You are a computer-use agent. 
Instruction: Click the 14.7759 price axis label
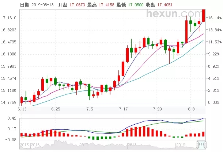[x=9, y=102]
